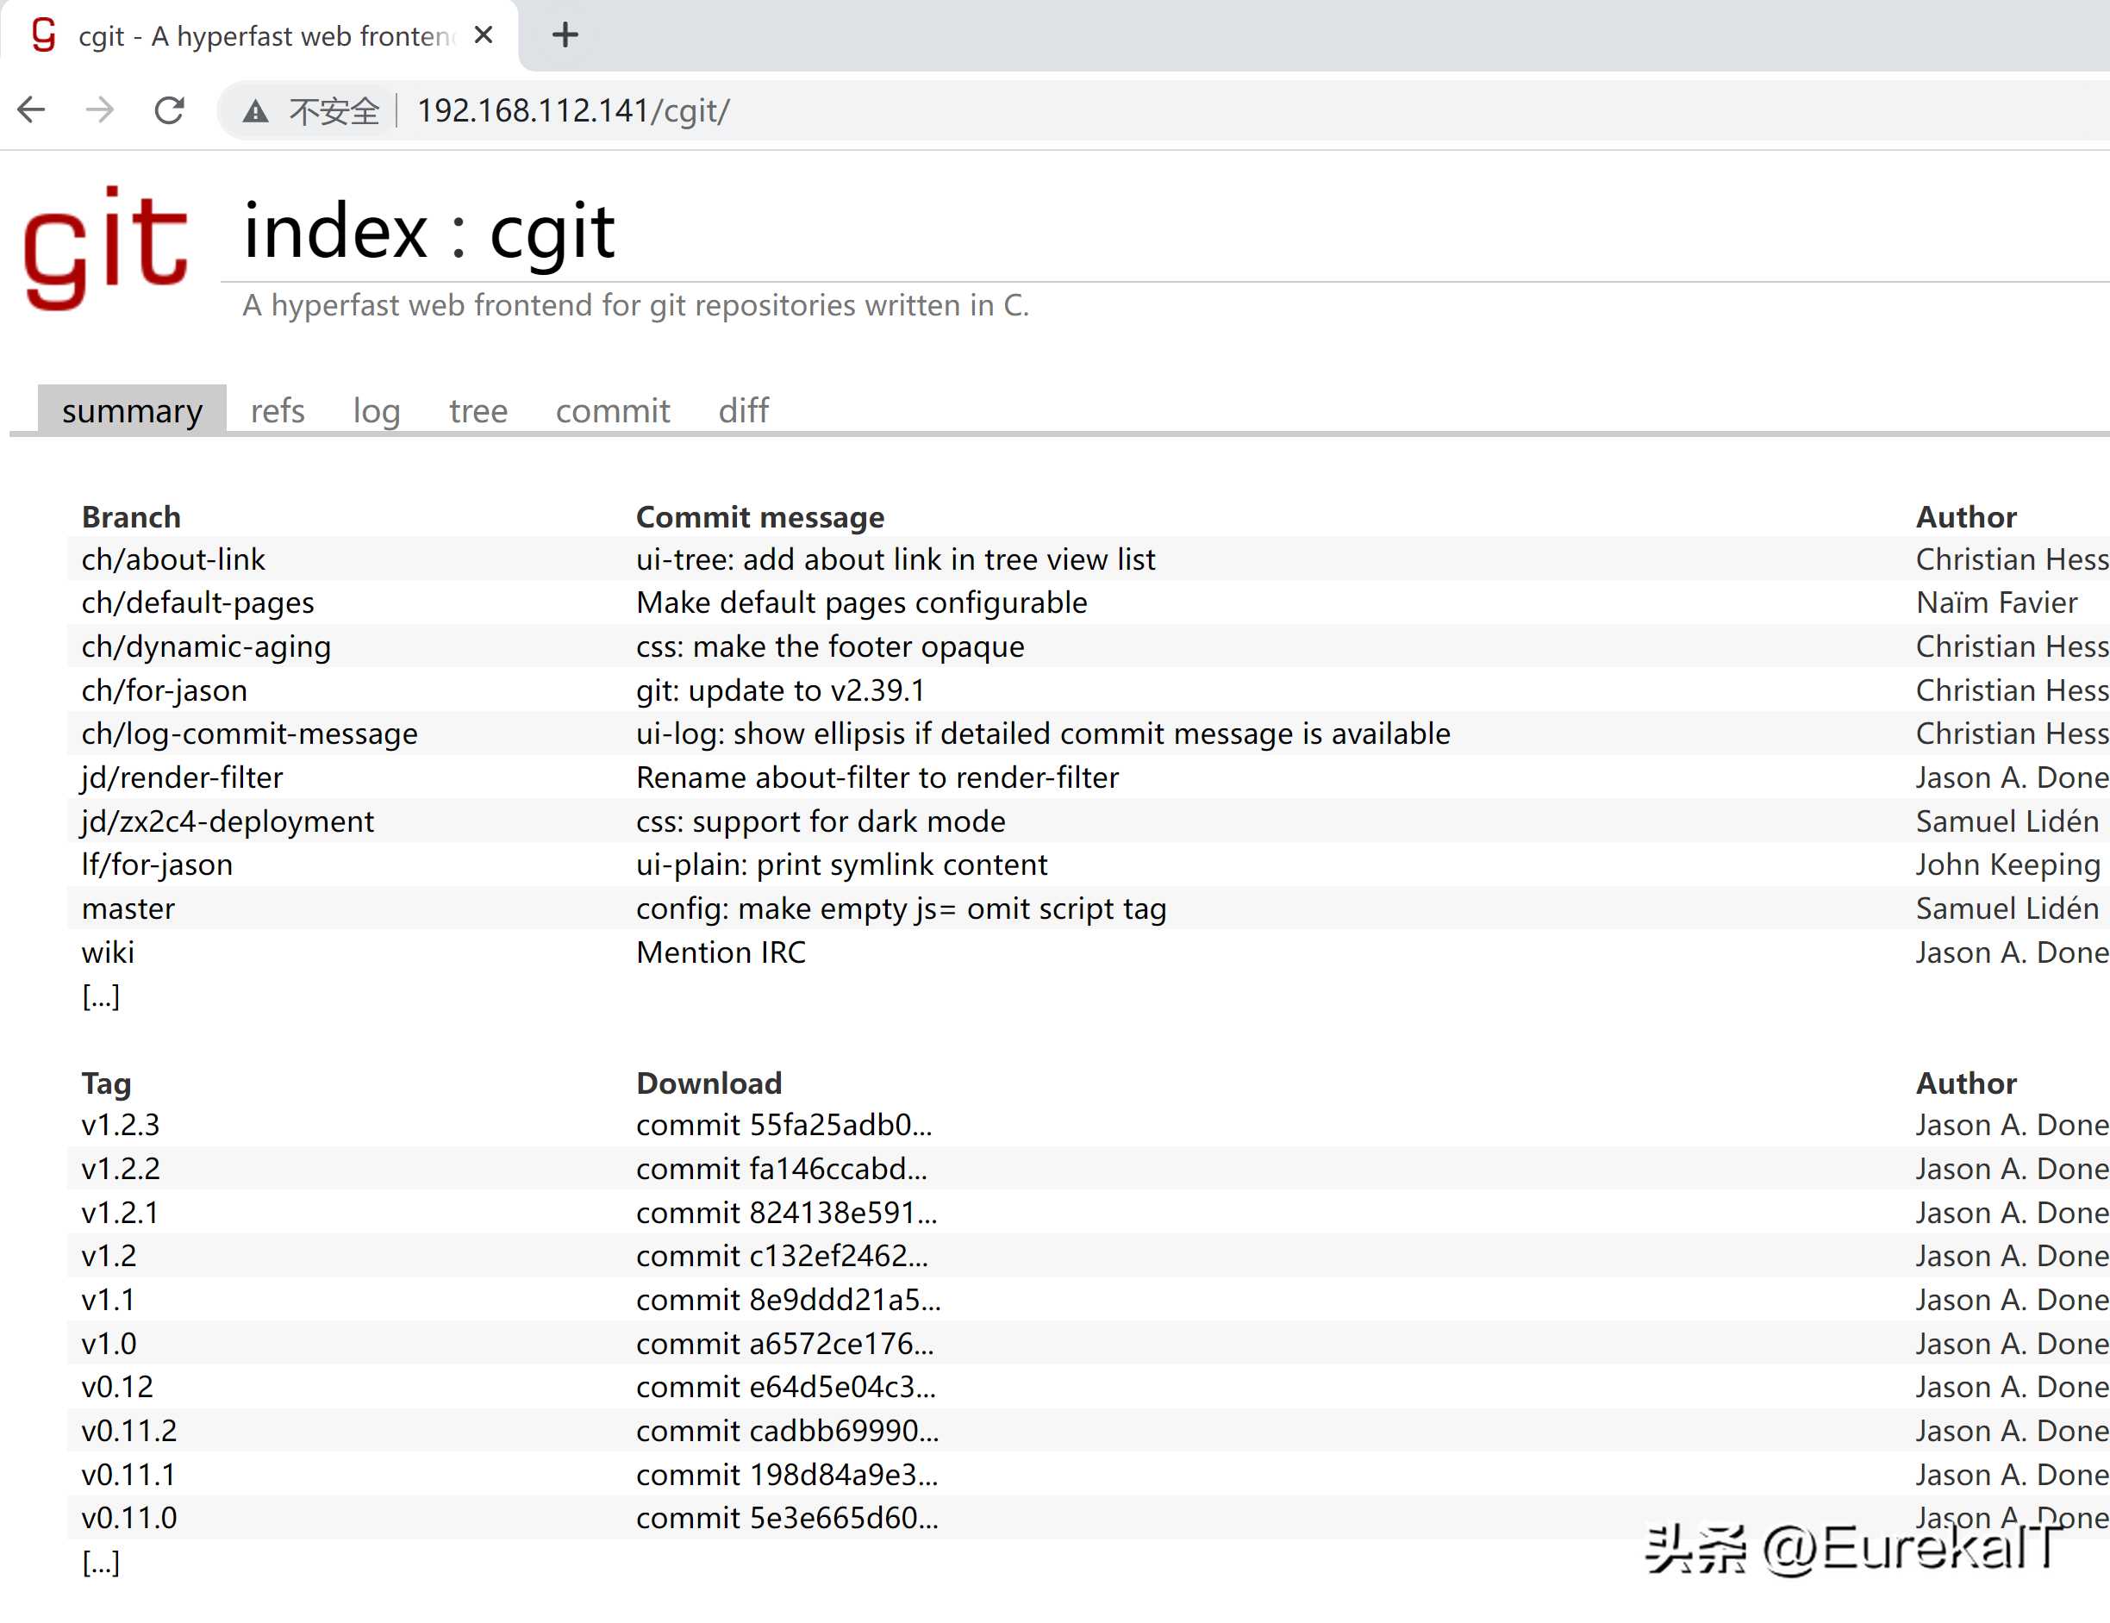
Task: Open branch ch/about-link
Action: point(174,559)
